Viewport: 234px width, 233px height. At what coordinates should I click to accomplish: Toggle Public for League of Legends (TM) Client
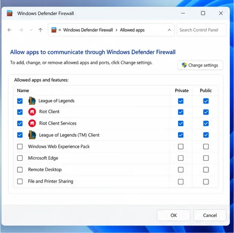pos(206,135)
